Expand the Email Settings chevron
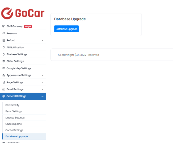Image resolution: width=173 pixels, height=143 pixels. [x=42, y=89]
